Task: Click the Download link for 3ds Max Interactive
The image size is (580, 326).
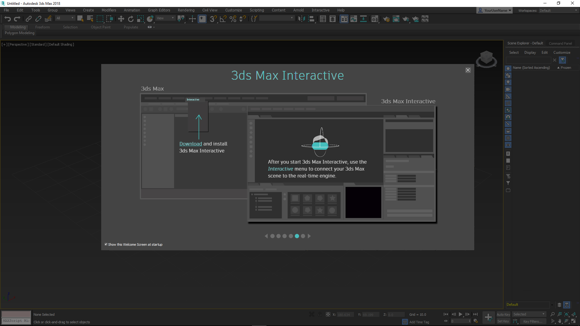Action: click(190, 144)
